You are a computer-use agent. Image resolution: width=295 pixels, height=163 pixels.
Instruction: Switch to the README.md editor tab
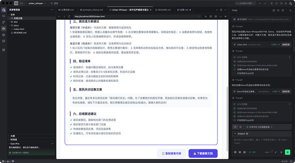[x=163, y=10]
